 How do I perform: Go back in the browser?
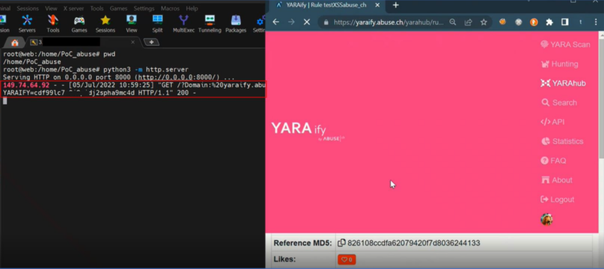[x=276, y=22]
